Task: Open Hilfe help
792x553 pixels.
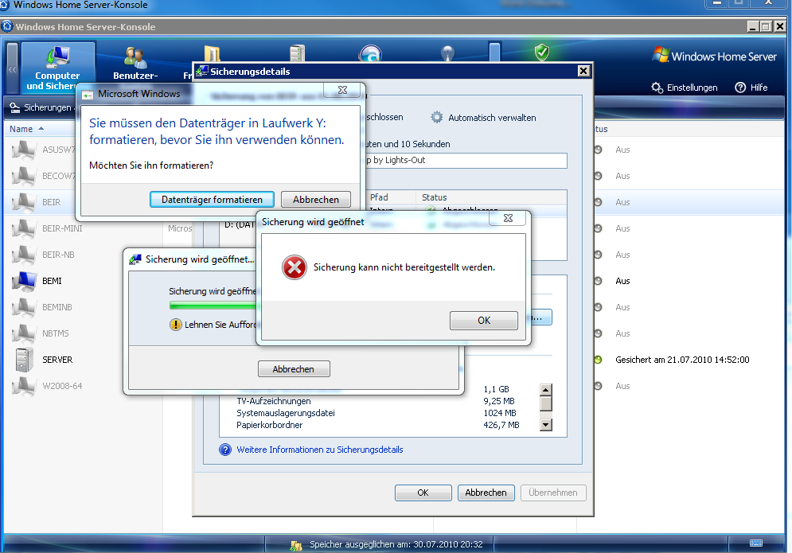Action: click(x=751, y=88)
